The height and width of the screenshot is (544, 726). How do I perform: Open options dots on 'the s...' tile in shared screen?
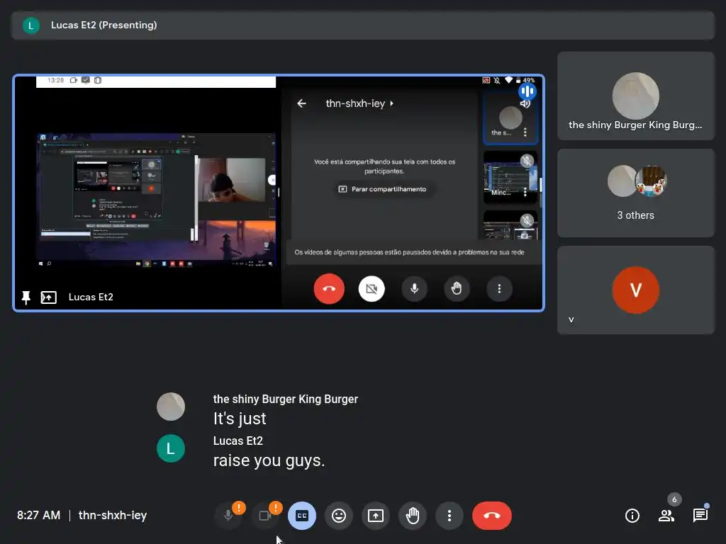tap(525, 132)
